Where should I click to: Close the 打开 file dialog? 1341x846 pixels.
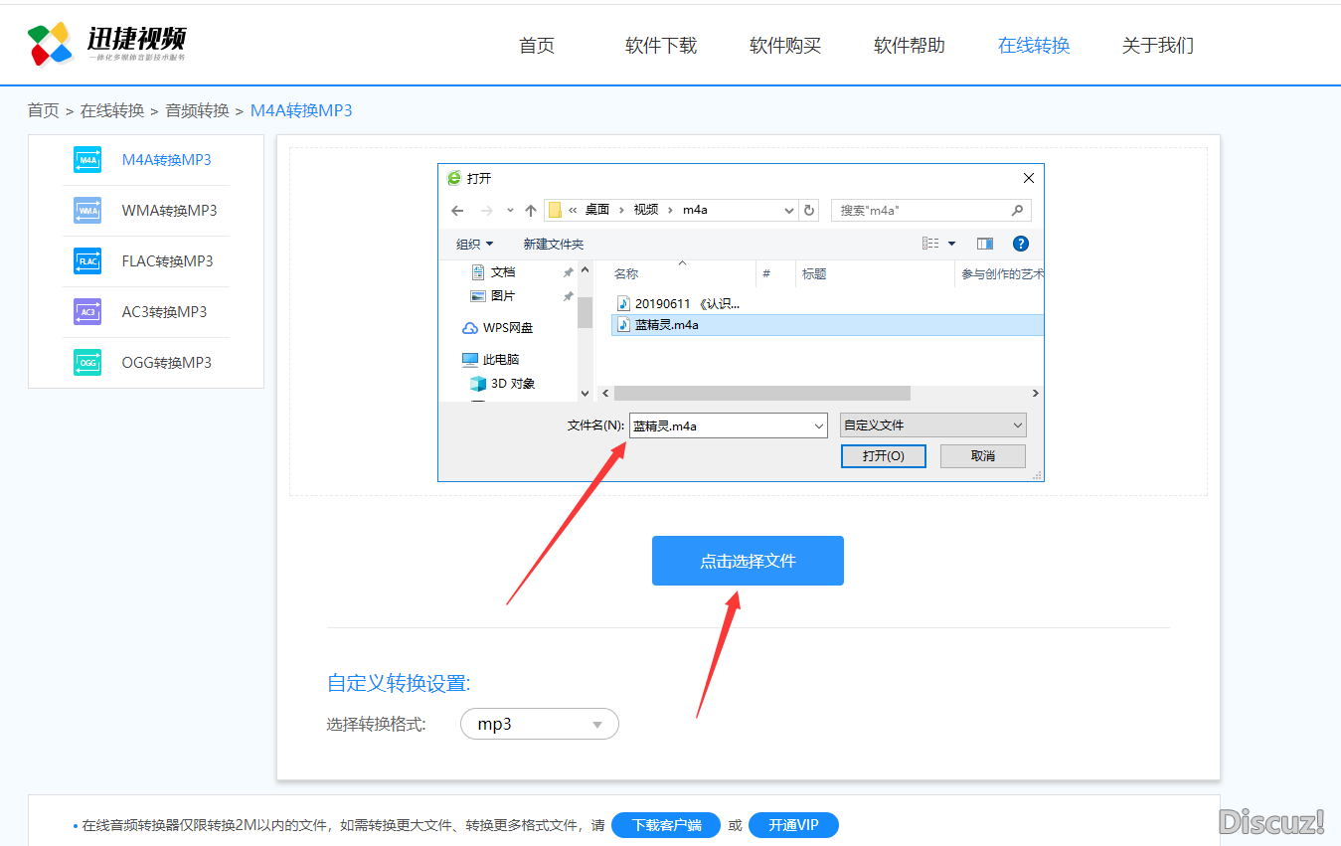pyautogui.click(x=1029, y=178)
